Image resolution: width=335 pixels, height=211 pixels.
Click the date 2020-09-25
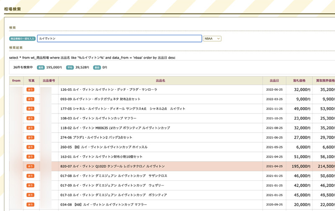click(274, 205)
